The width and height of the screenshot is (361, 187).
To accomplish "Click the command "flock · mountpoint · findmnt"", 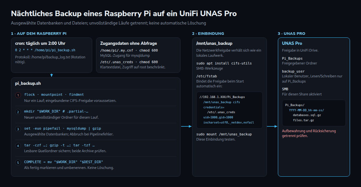I will coord(54,95).
